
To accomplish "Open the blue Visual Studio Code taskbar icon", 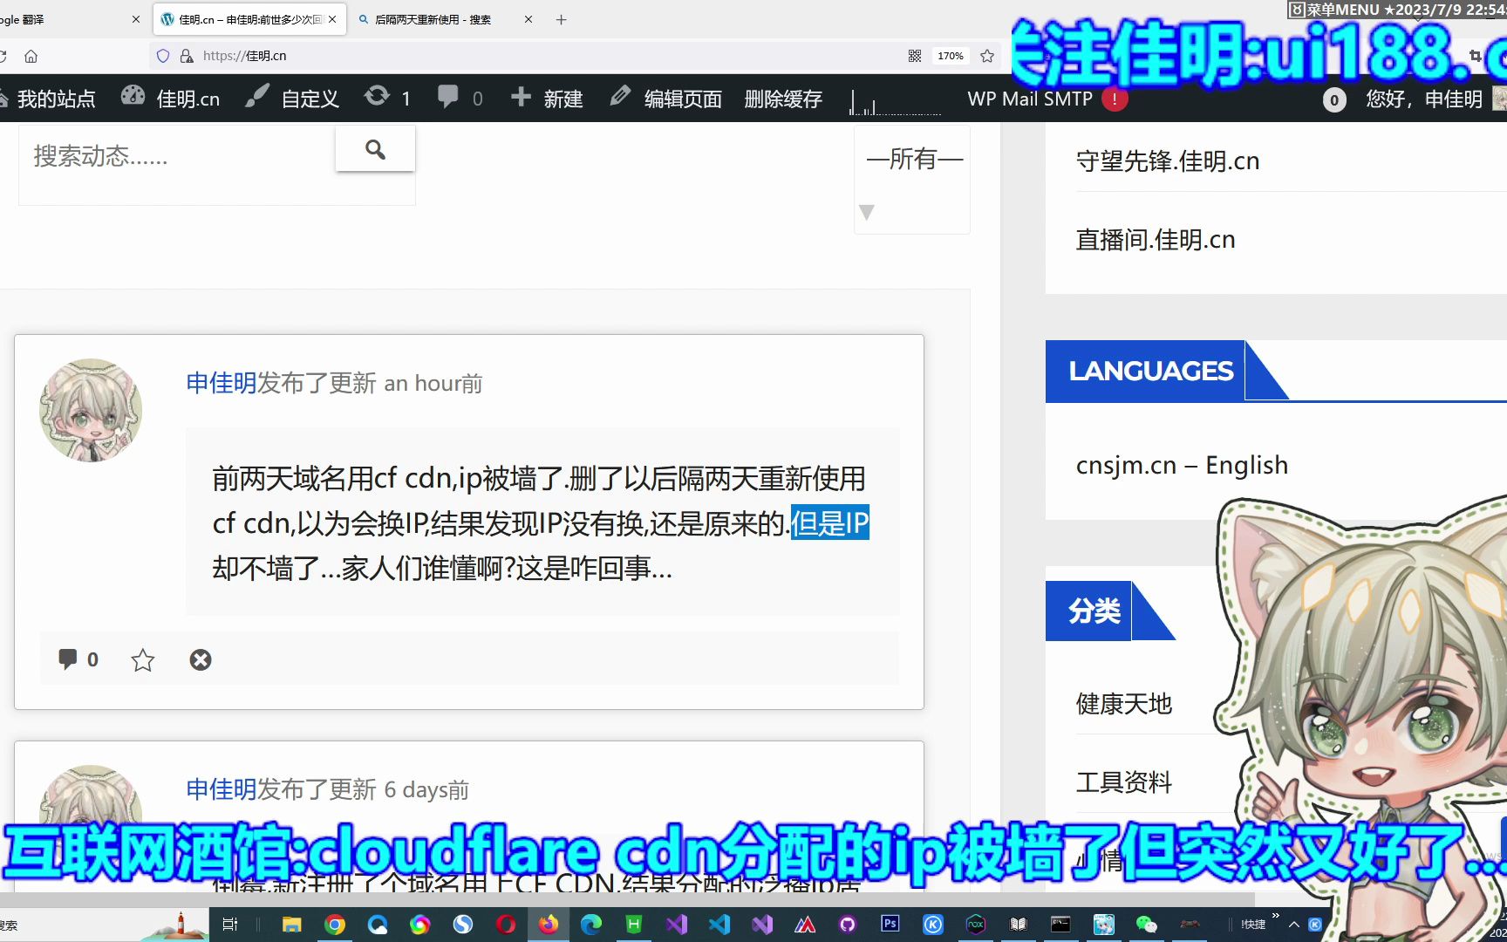I will (x=719, y=925).
